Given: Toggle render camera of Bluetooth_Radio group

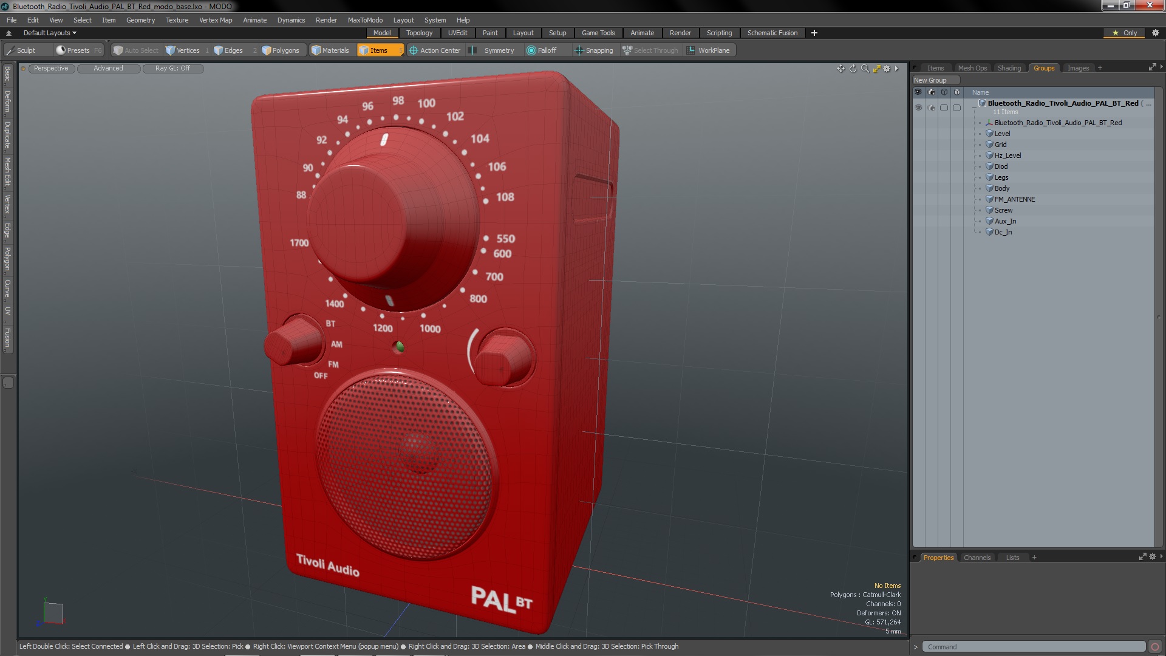Looking at the screenshot, I should pyautogui.click(x=931, y=108).
